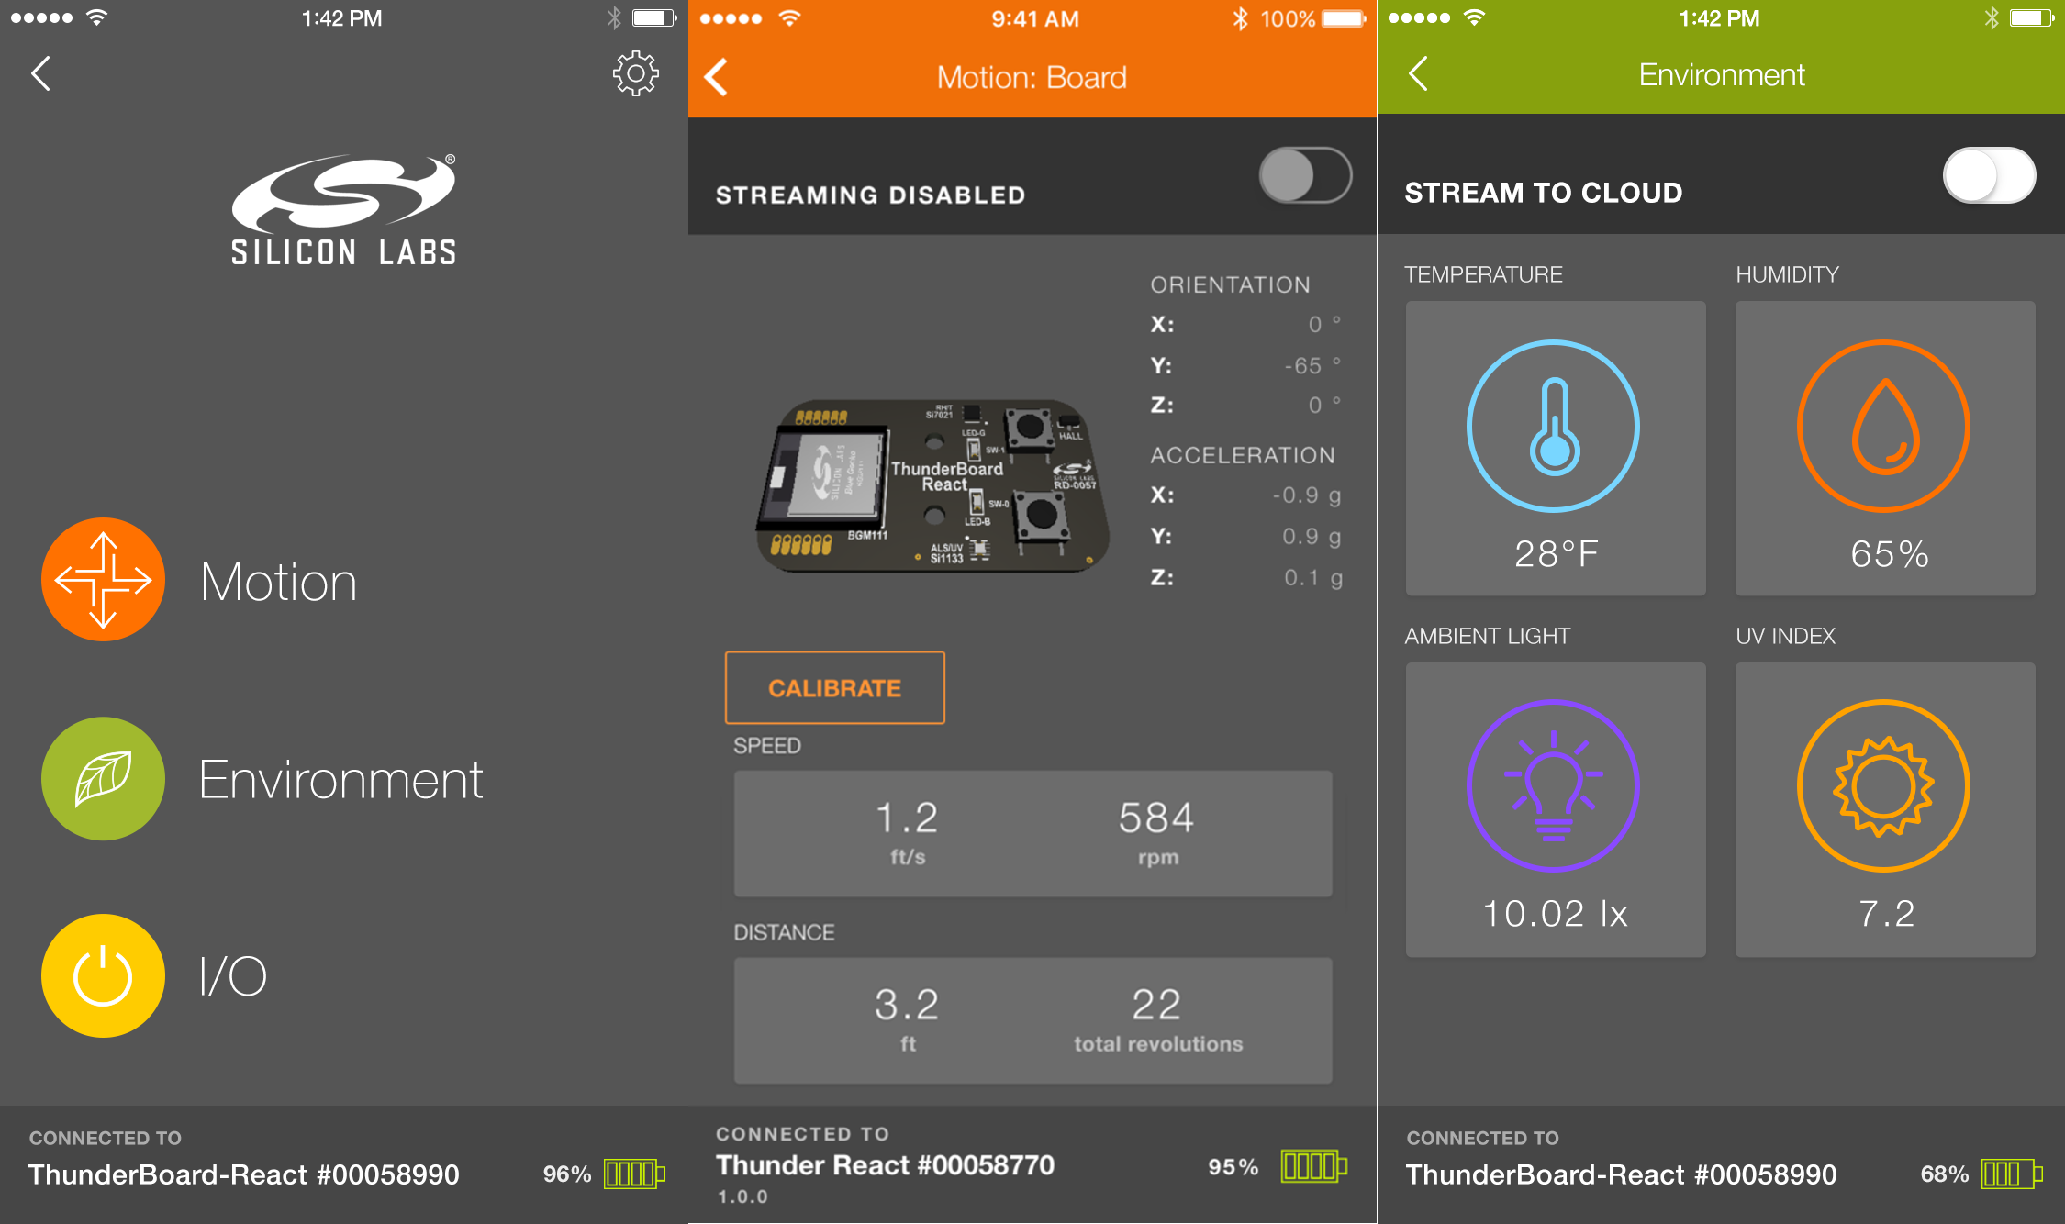
Task: Select the I/O menu label
Action: [233, 975]
